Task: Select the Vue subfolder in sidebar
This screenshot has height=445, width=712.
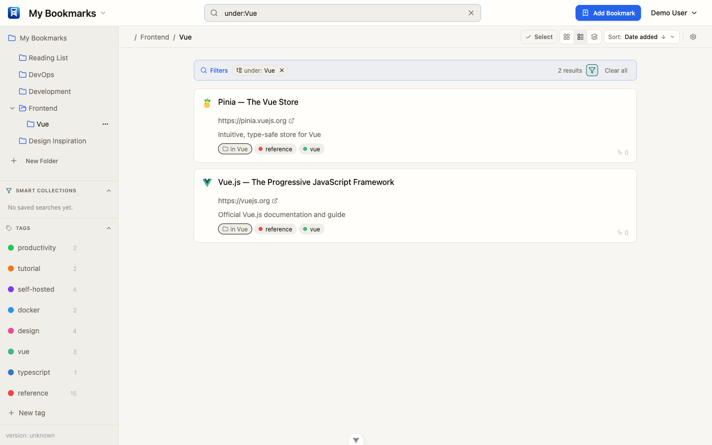Action: coord(43,124)
